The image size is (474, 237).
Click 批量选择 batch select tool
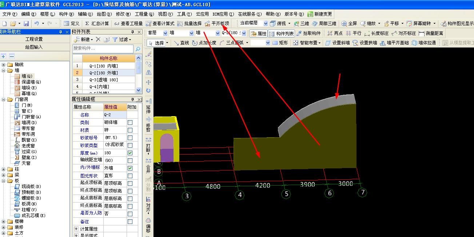click(x=189, y=24)
